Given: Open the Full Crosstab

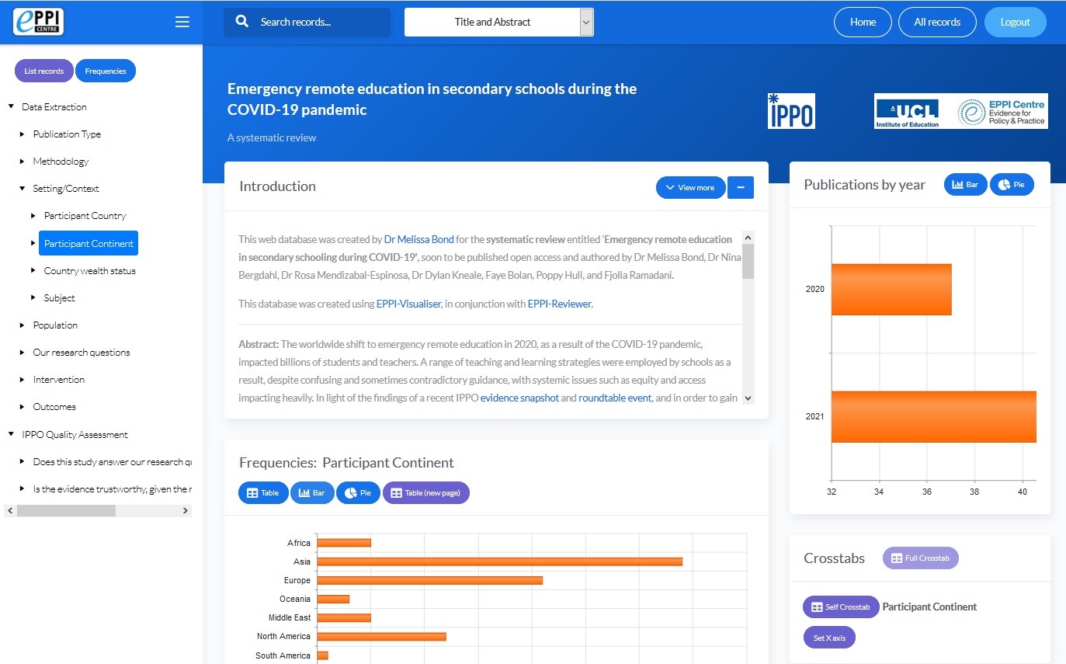Looking at the screenshot, I should pos(921,558).
